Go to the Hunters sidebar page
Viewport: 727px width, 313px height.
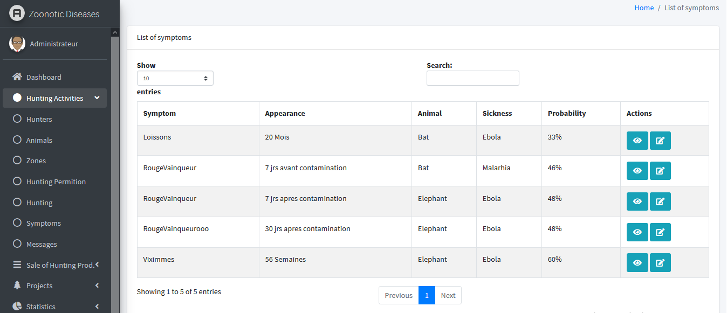39,119
